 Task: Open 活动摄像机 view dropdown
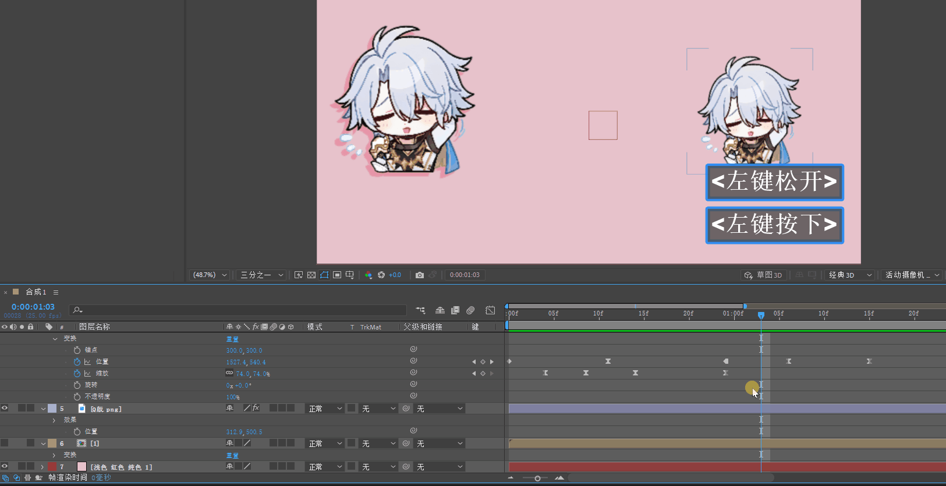tap(912, 275)
